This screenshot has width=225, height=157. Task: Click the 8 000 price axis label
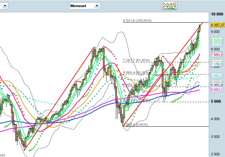[x=215, y=49]
